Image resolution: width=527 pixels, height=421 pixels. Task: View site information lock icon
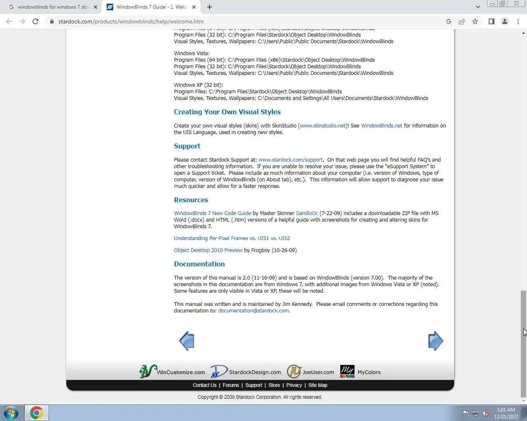coord(51,21)
